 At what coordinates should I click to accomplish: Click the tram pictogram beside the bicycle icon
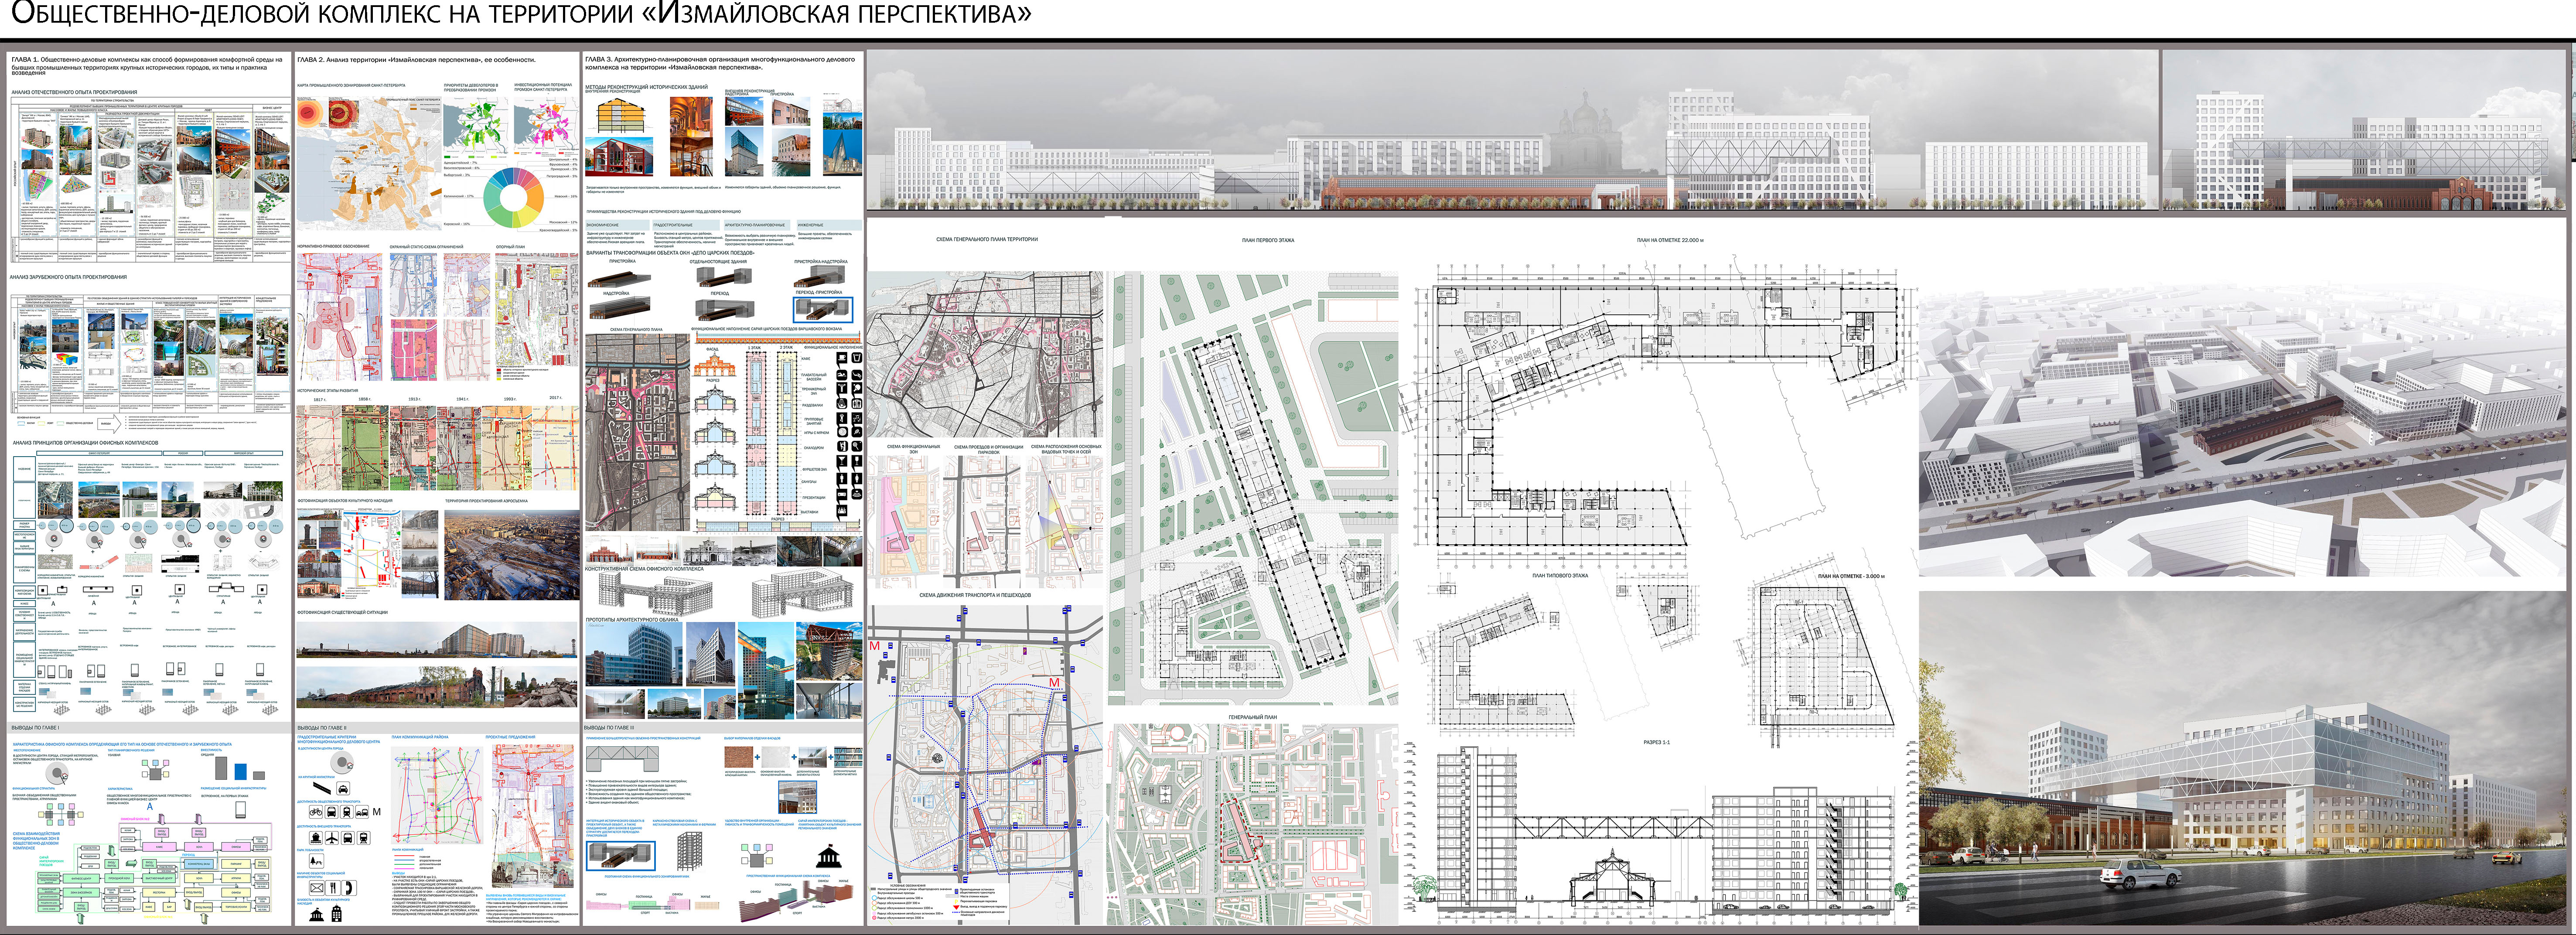tap(347, 812)
